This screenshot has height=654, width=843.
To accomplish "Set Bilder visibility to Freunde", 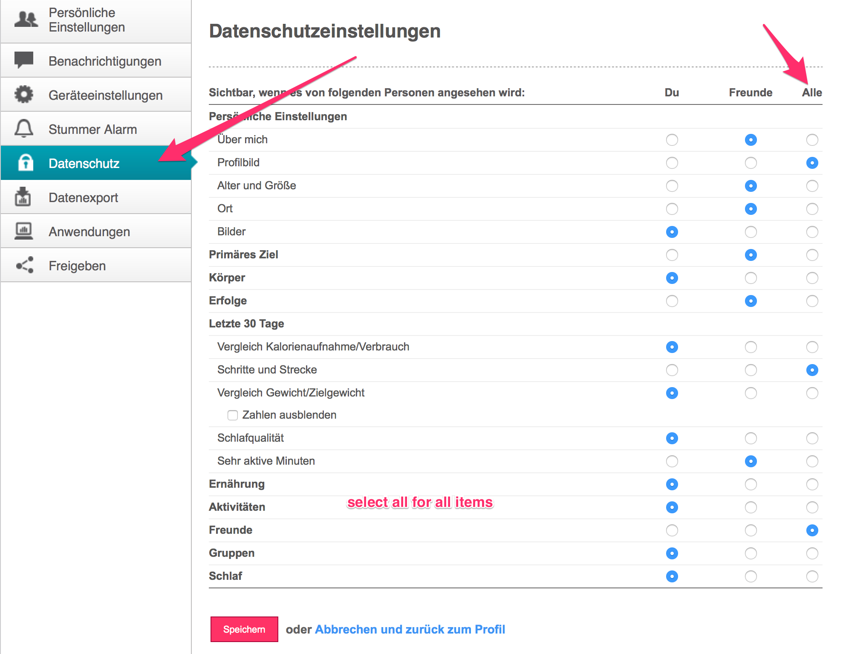I will tap(751, 232).
